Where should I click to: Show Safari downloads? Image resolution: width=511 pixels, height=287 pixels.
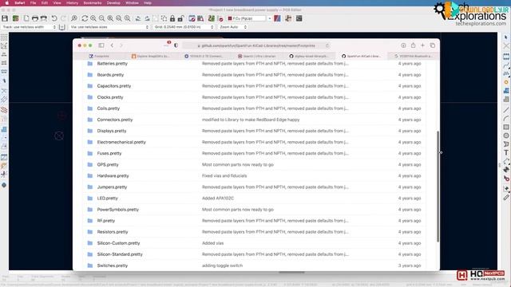click(x=403, y=45)
